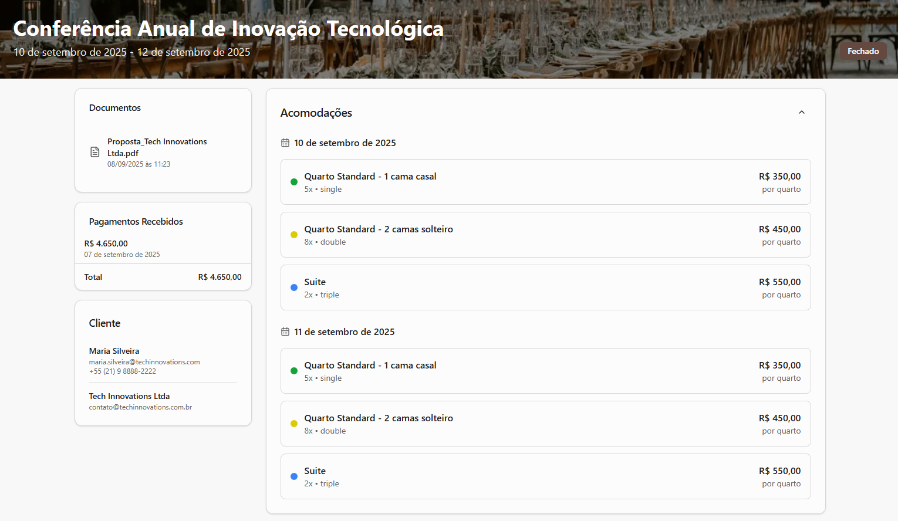Toggle availability of the Suite room
898x521 pixels.
(x=545, y=287)
